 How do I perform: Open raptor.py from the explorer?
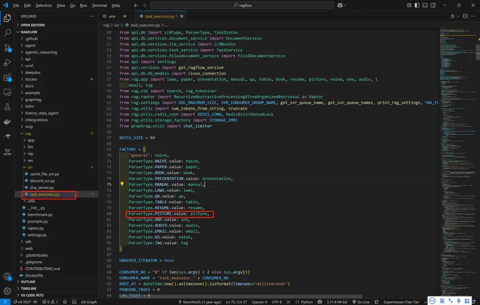36,228
